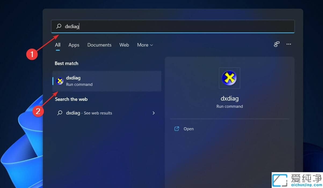Screen dimensions: 323x188
Task: Click the account search options icon
Action: (277, 44)
